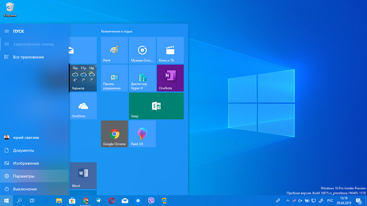Open Telegram from the taskbar

(x=99, y=201)
